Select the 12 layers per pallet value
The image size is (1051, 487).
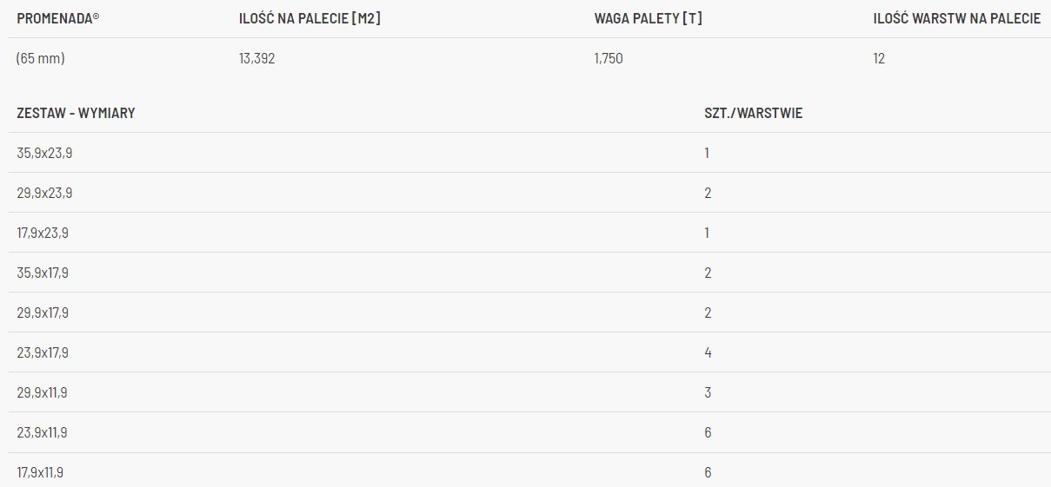pos(879,59)
